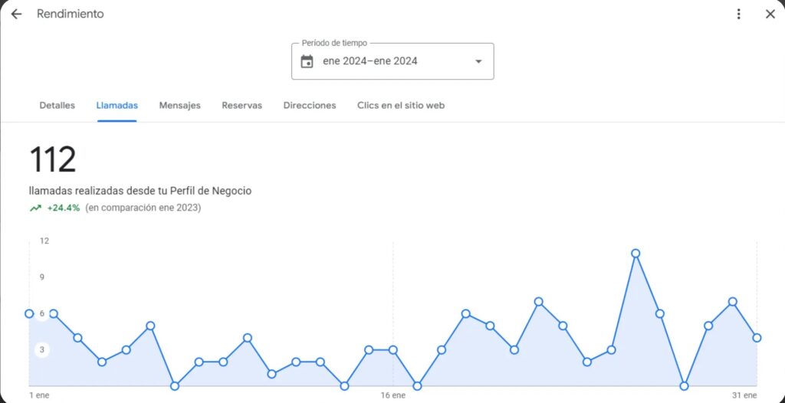Open the Mensajes tab

point(179,106)
